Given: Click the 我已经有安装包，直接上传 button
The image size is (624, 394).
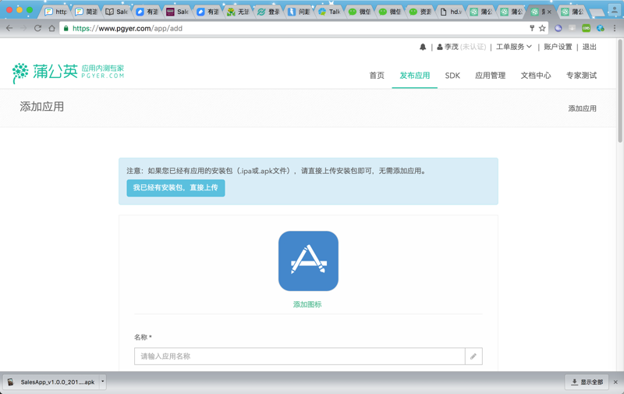Looking at the screenshot, I should (175, 188).
